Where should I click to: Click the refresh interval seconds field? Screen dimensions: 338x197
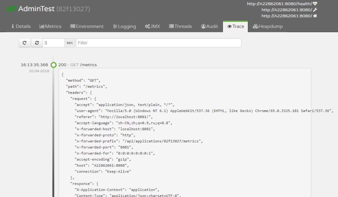54,43
